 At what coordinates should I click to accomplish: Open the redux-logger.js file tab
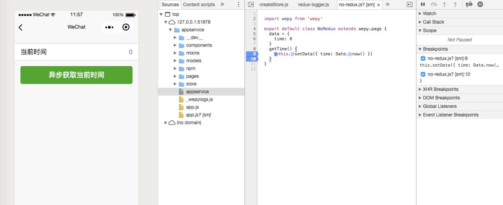tap(313, 5)
